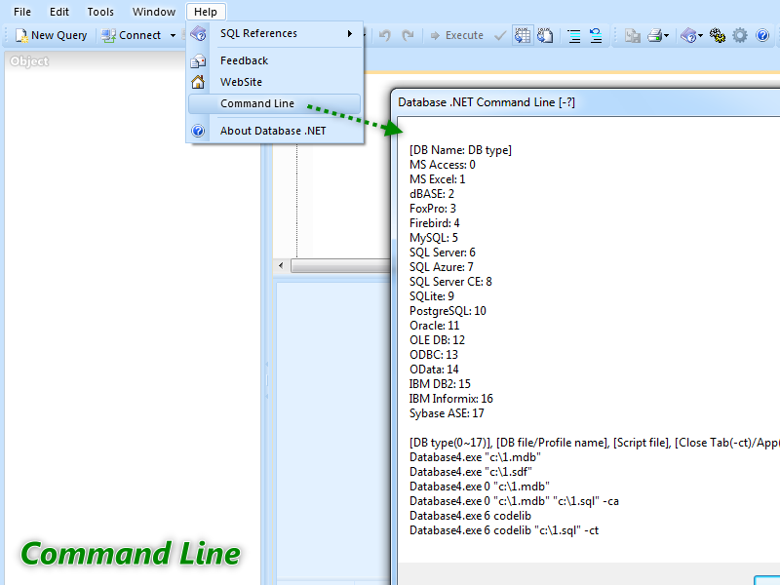
Task: Click the checkmark parse icon
Action: pos(500,35)
